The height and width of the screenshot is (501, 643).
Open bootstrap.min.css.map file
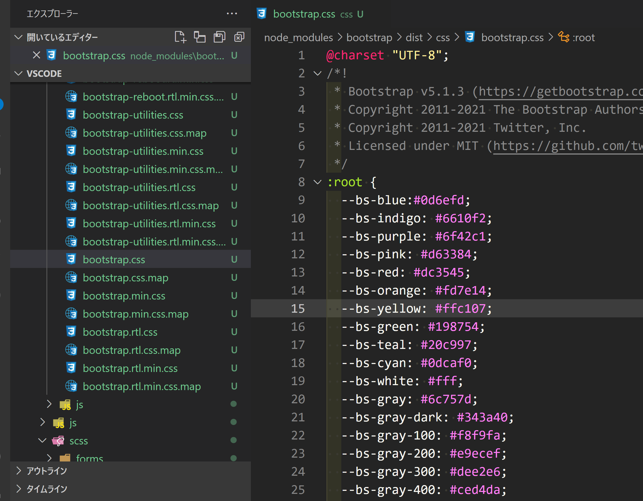point(136,314)
